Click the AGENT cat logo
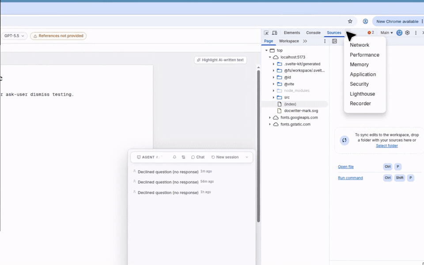This screenshot has width=424, height=265. tap(139, 157)
